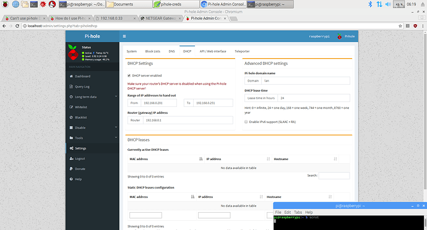
Task: Sort active leases by Hostname
Action: (x=305, y=159)
